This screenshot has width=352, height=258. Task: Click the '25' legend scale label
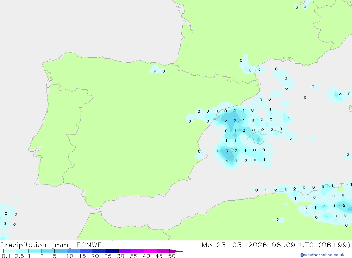tap(108, 256)
